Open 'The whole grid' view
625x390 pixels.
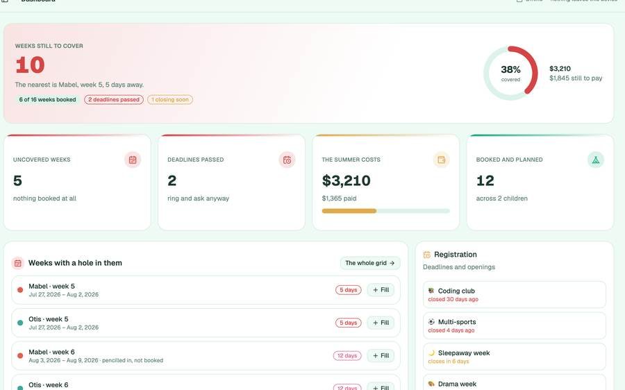tap(370, 263)
